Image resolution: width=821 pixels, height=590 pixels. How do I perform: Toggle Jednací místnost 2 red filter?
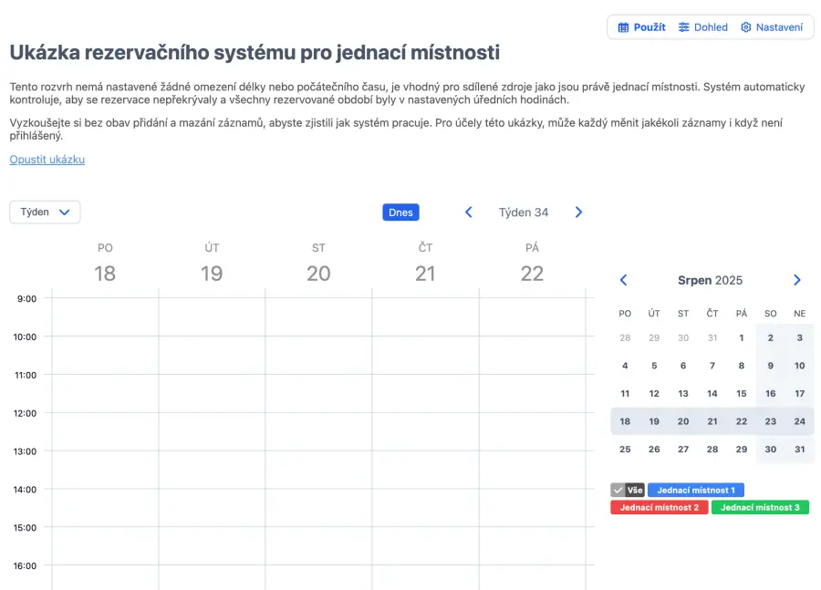click(659, 508)
